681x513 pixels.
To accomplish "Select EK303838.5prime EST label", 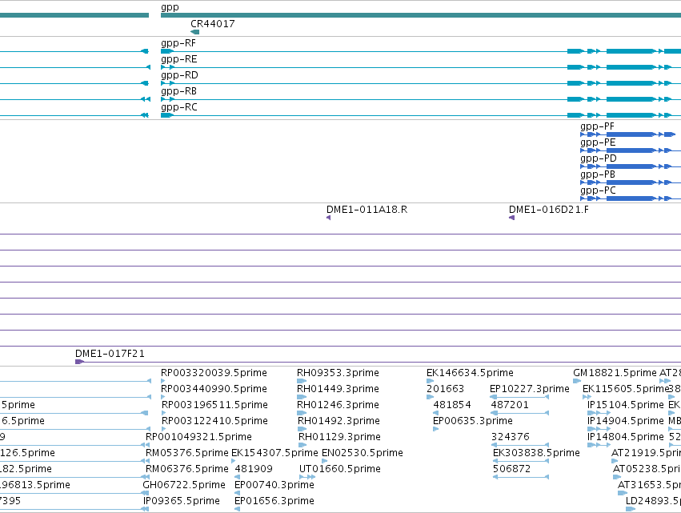I will (536, 453).
